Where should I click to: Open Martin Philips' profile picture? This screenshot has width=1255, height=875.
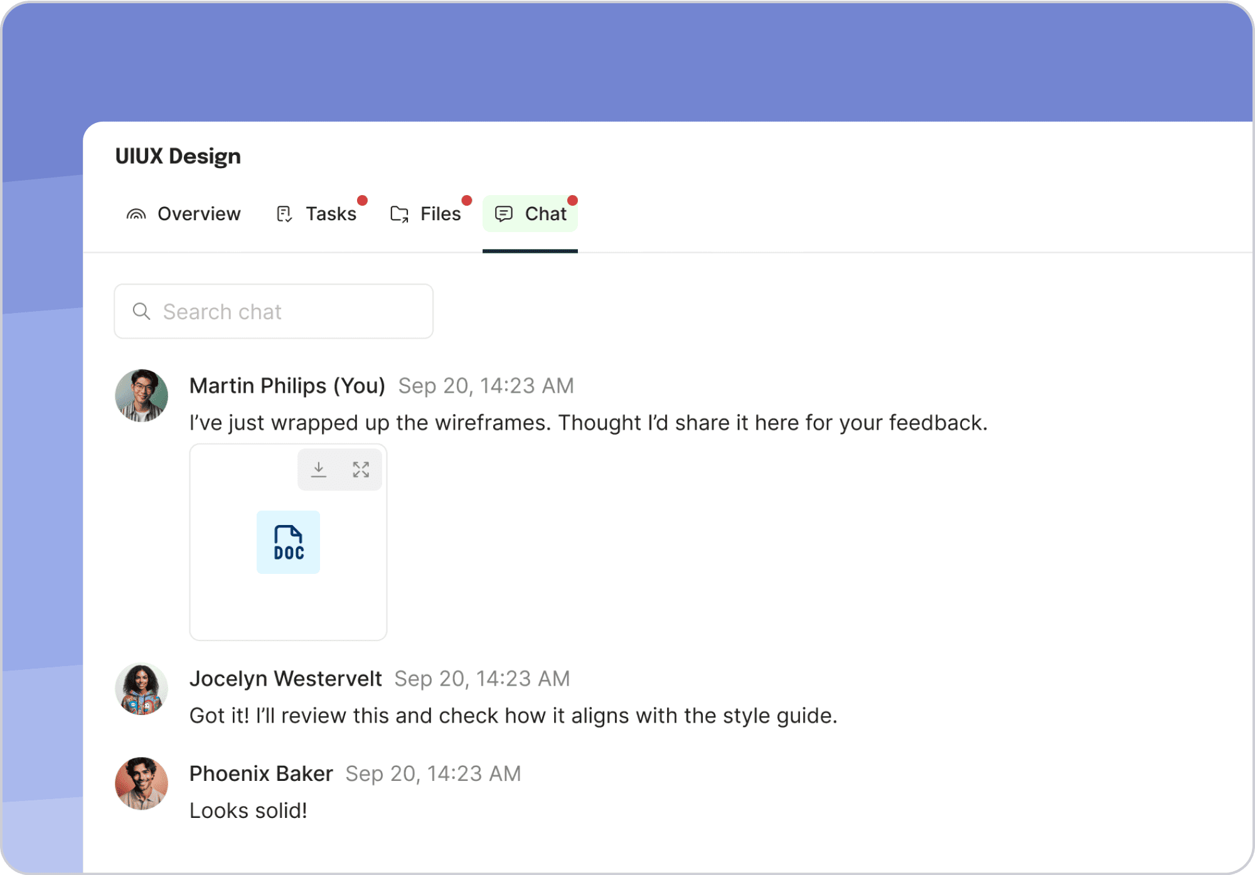coord(142,396)
